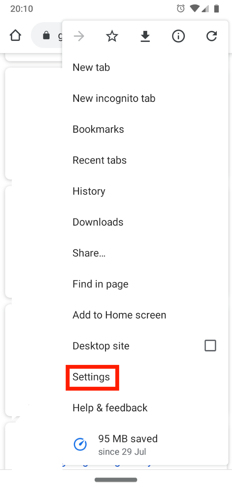Open a New incognito tab

[x=114, y=98]
